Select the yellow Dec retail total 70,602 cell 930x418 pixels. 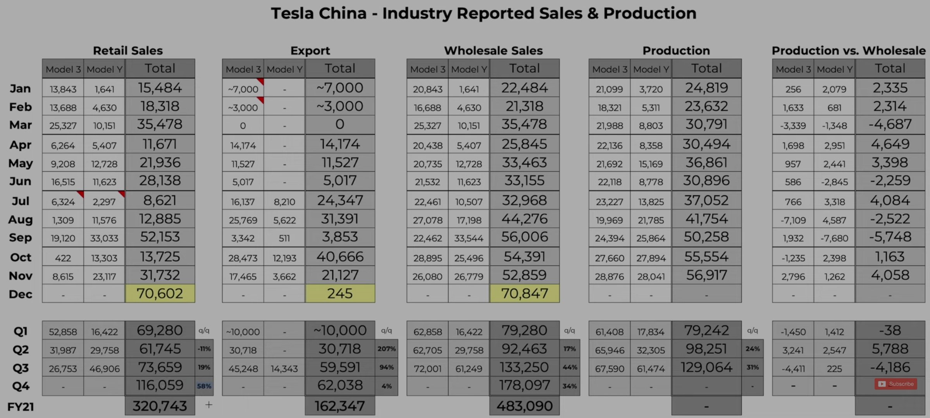160,294
